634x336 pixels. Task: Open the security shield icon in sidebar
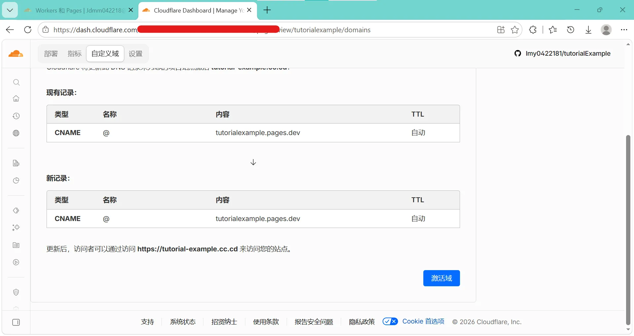(16, 292)
